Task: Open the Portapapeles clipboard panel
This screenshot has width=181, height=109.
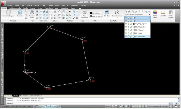Action: point(171,12)
